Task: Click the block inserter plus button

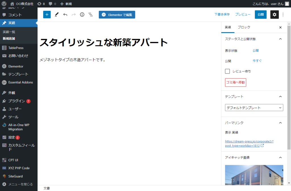Action: click(47, 14)
